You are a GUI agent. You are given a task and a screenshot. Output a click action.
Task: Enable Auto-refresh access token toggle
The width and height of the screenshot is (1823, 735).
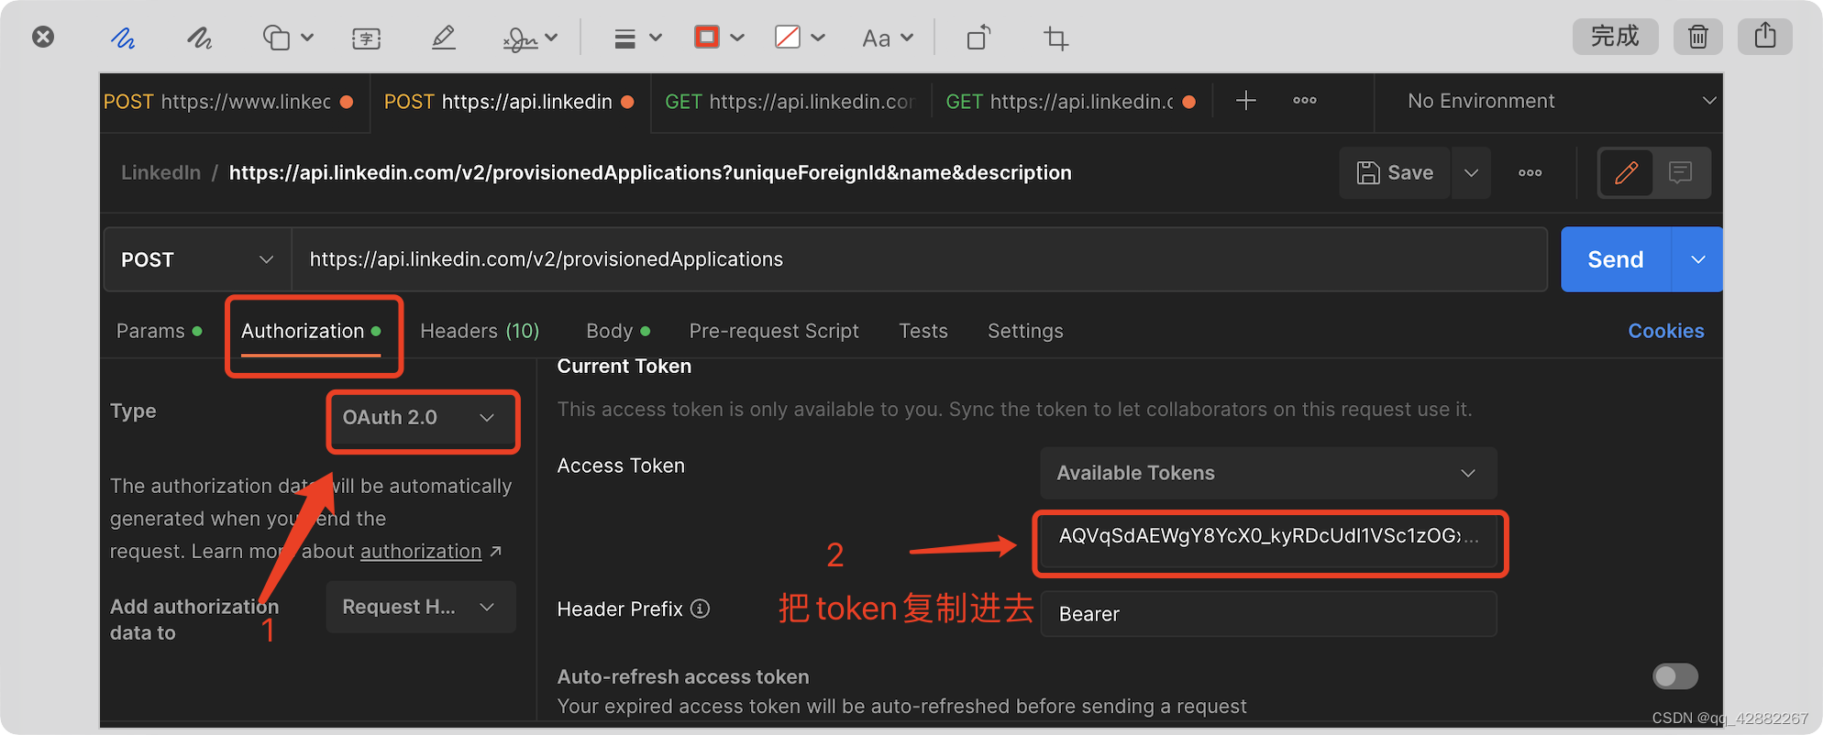(x=1674, y=676)
